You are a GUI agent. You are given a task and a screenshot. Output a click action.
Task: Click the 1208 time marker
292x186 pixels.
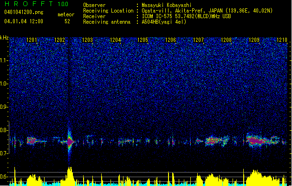point(226,40)
